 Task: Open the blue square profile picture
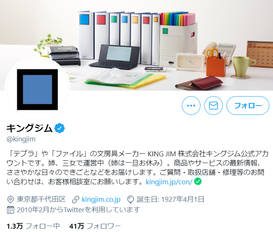click(37, 89)
